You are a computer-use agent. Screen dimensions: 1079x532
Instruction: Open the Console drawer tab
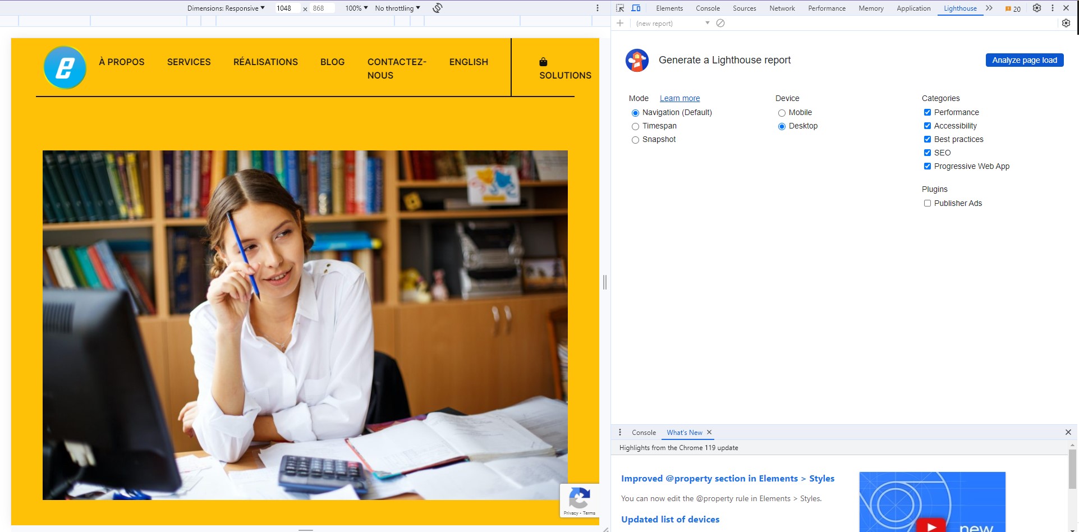[644, 432]
